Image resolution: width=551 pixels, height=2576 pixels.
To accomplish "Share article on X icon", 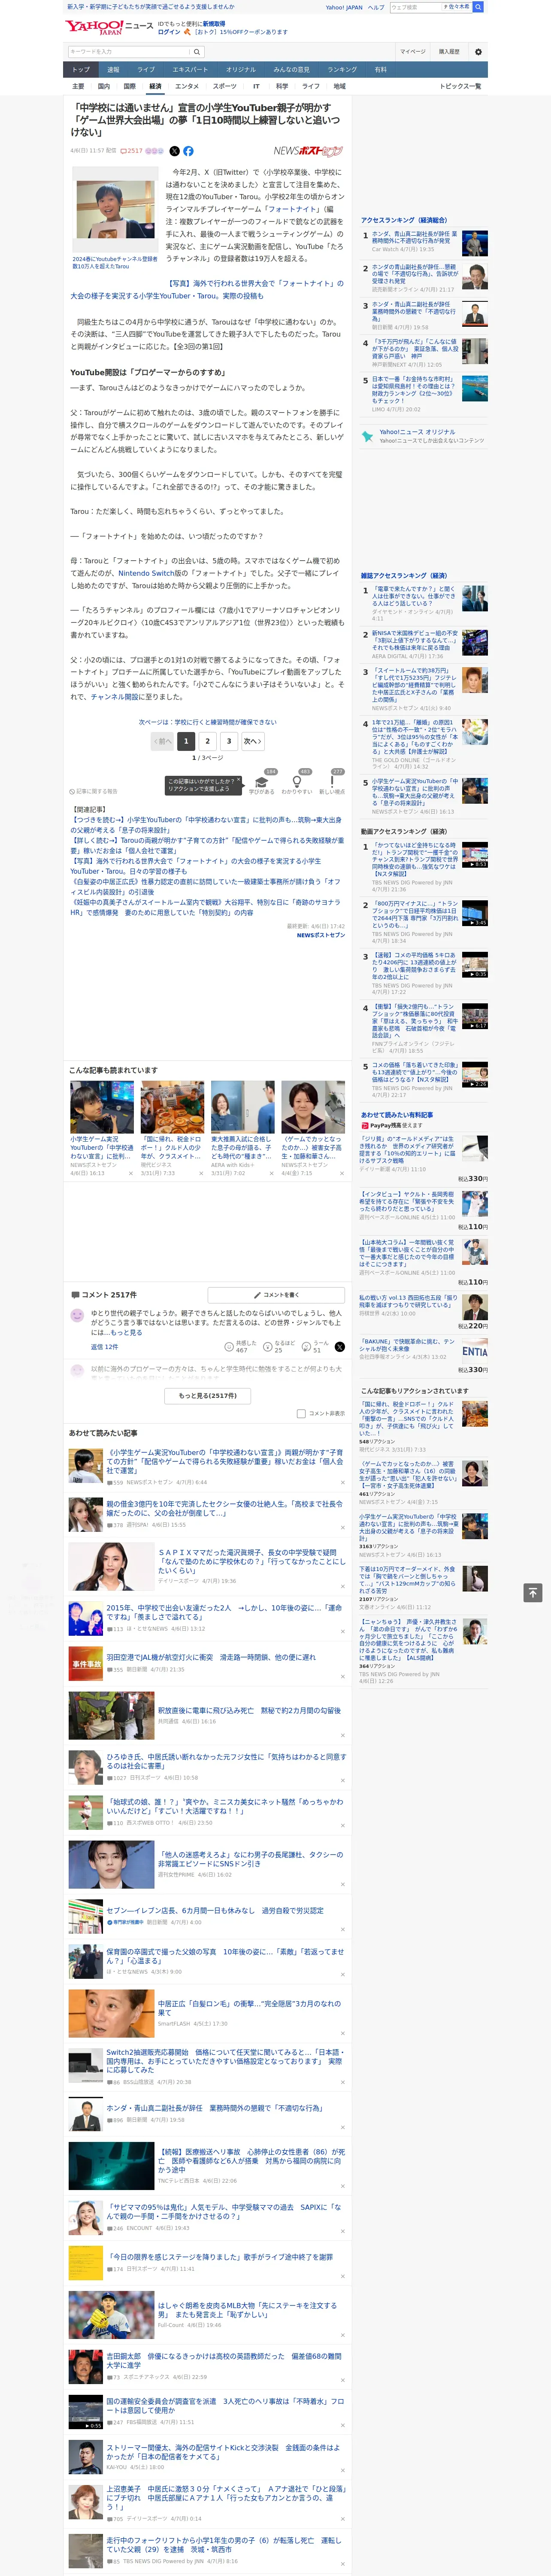I will tap(174, 151).
